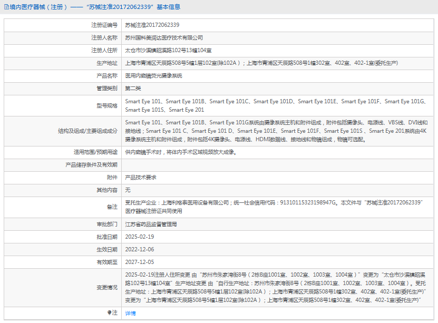
Task: Select the 注册人住所 label cell
Action: (63, 51)
